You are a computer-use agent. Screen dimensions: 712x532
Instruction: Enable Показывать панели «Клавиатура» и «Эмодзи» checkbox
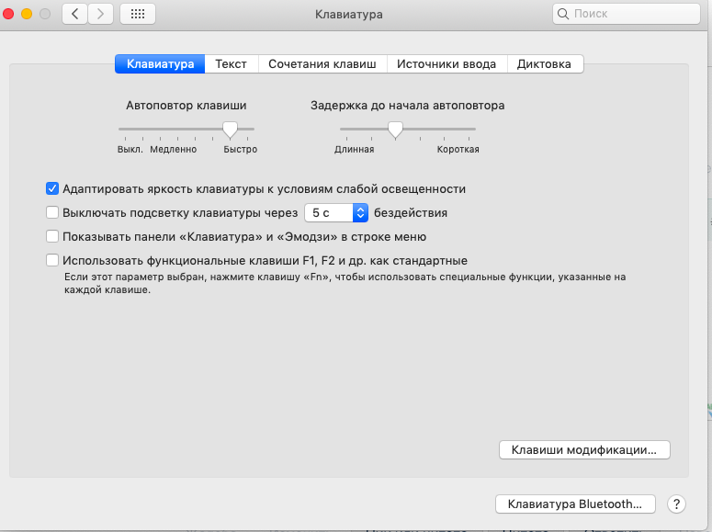[x=52, y=236]
